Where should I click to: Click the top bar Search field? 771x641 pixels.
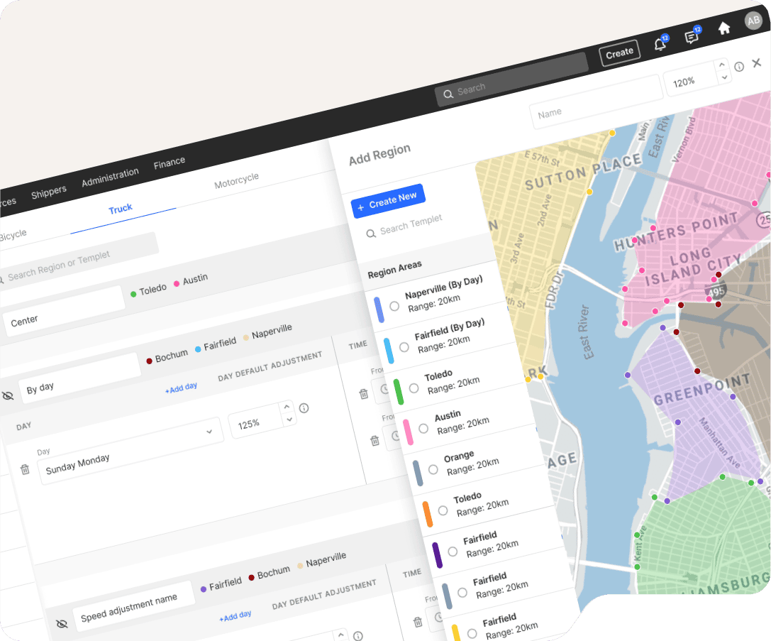click(x=511, y=80)
